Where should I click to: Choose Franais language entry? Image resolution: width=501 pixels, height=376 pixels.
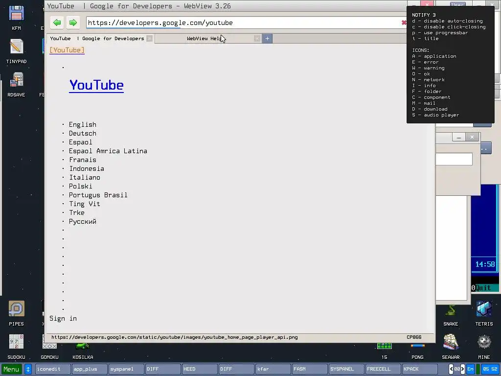click(x=82, y=160)
